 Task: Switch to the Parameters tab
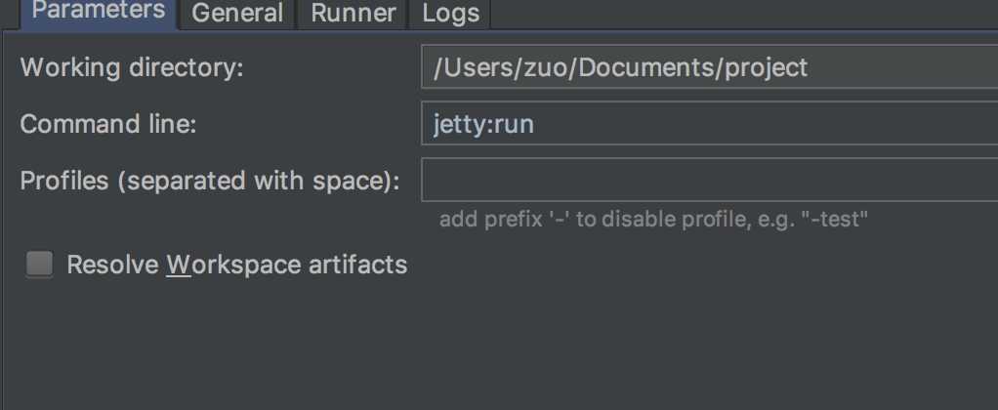99,13
